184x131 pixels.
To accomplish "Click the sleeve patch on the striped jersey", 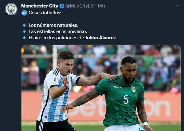I will point(55,80).
